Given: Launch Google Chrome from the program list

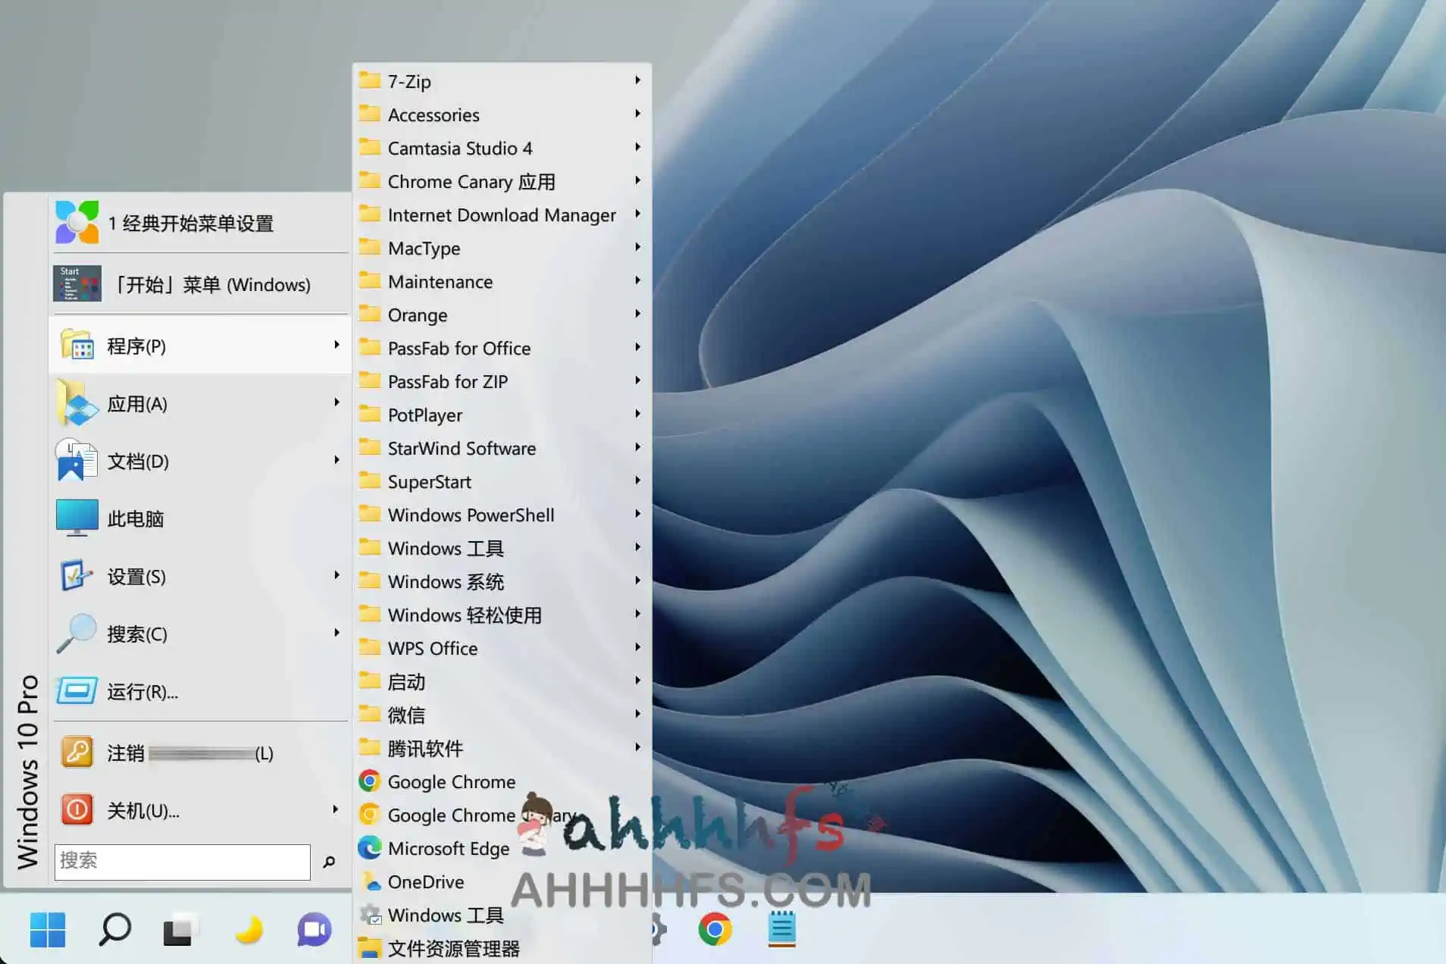Looking at the screenshot, I should [450, 781].
